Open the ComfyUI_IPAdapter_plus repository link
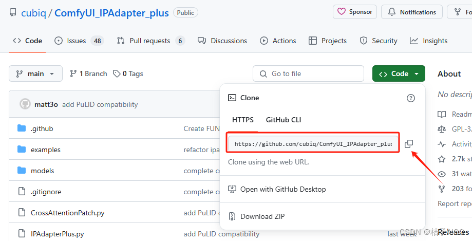 pyautogui.click(x=111, y=13)
